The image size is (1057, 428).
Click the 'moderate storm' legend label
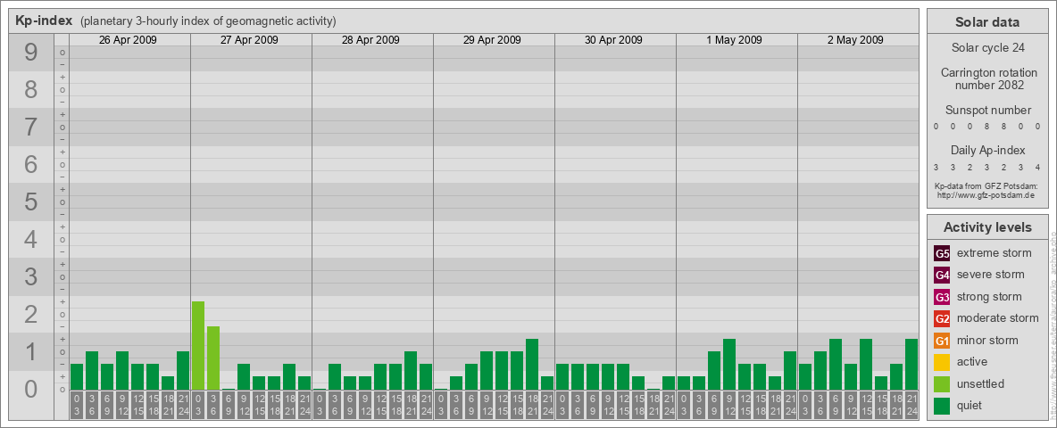coord(998,317)
